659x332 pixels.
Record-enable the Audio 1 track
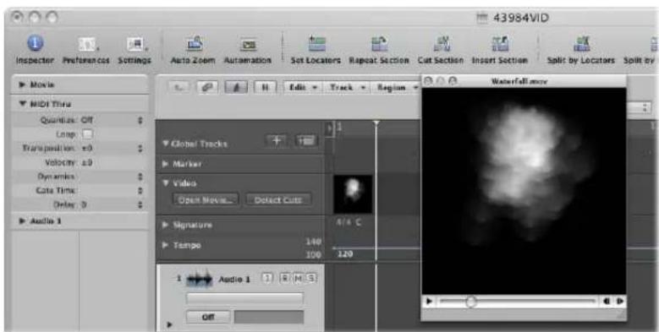(284, 278)
